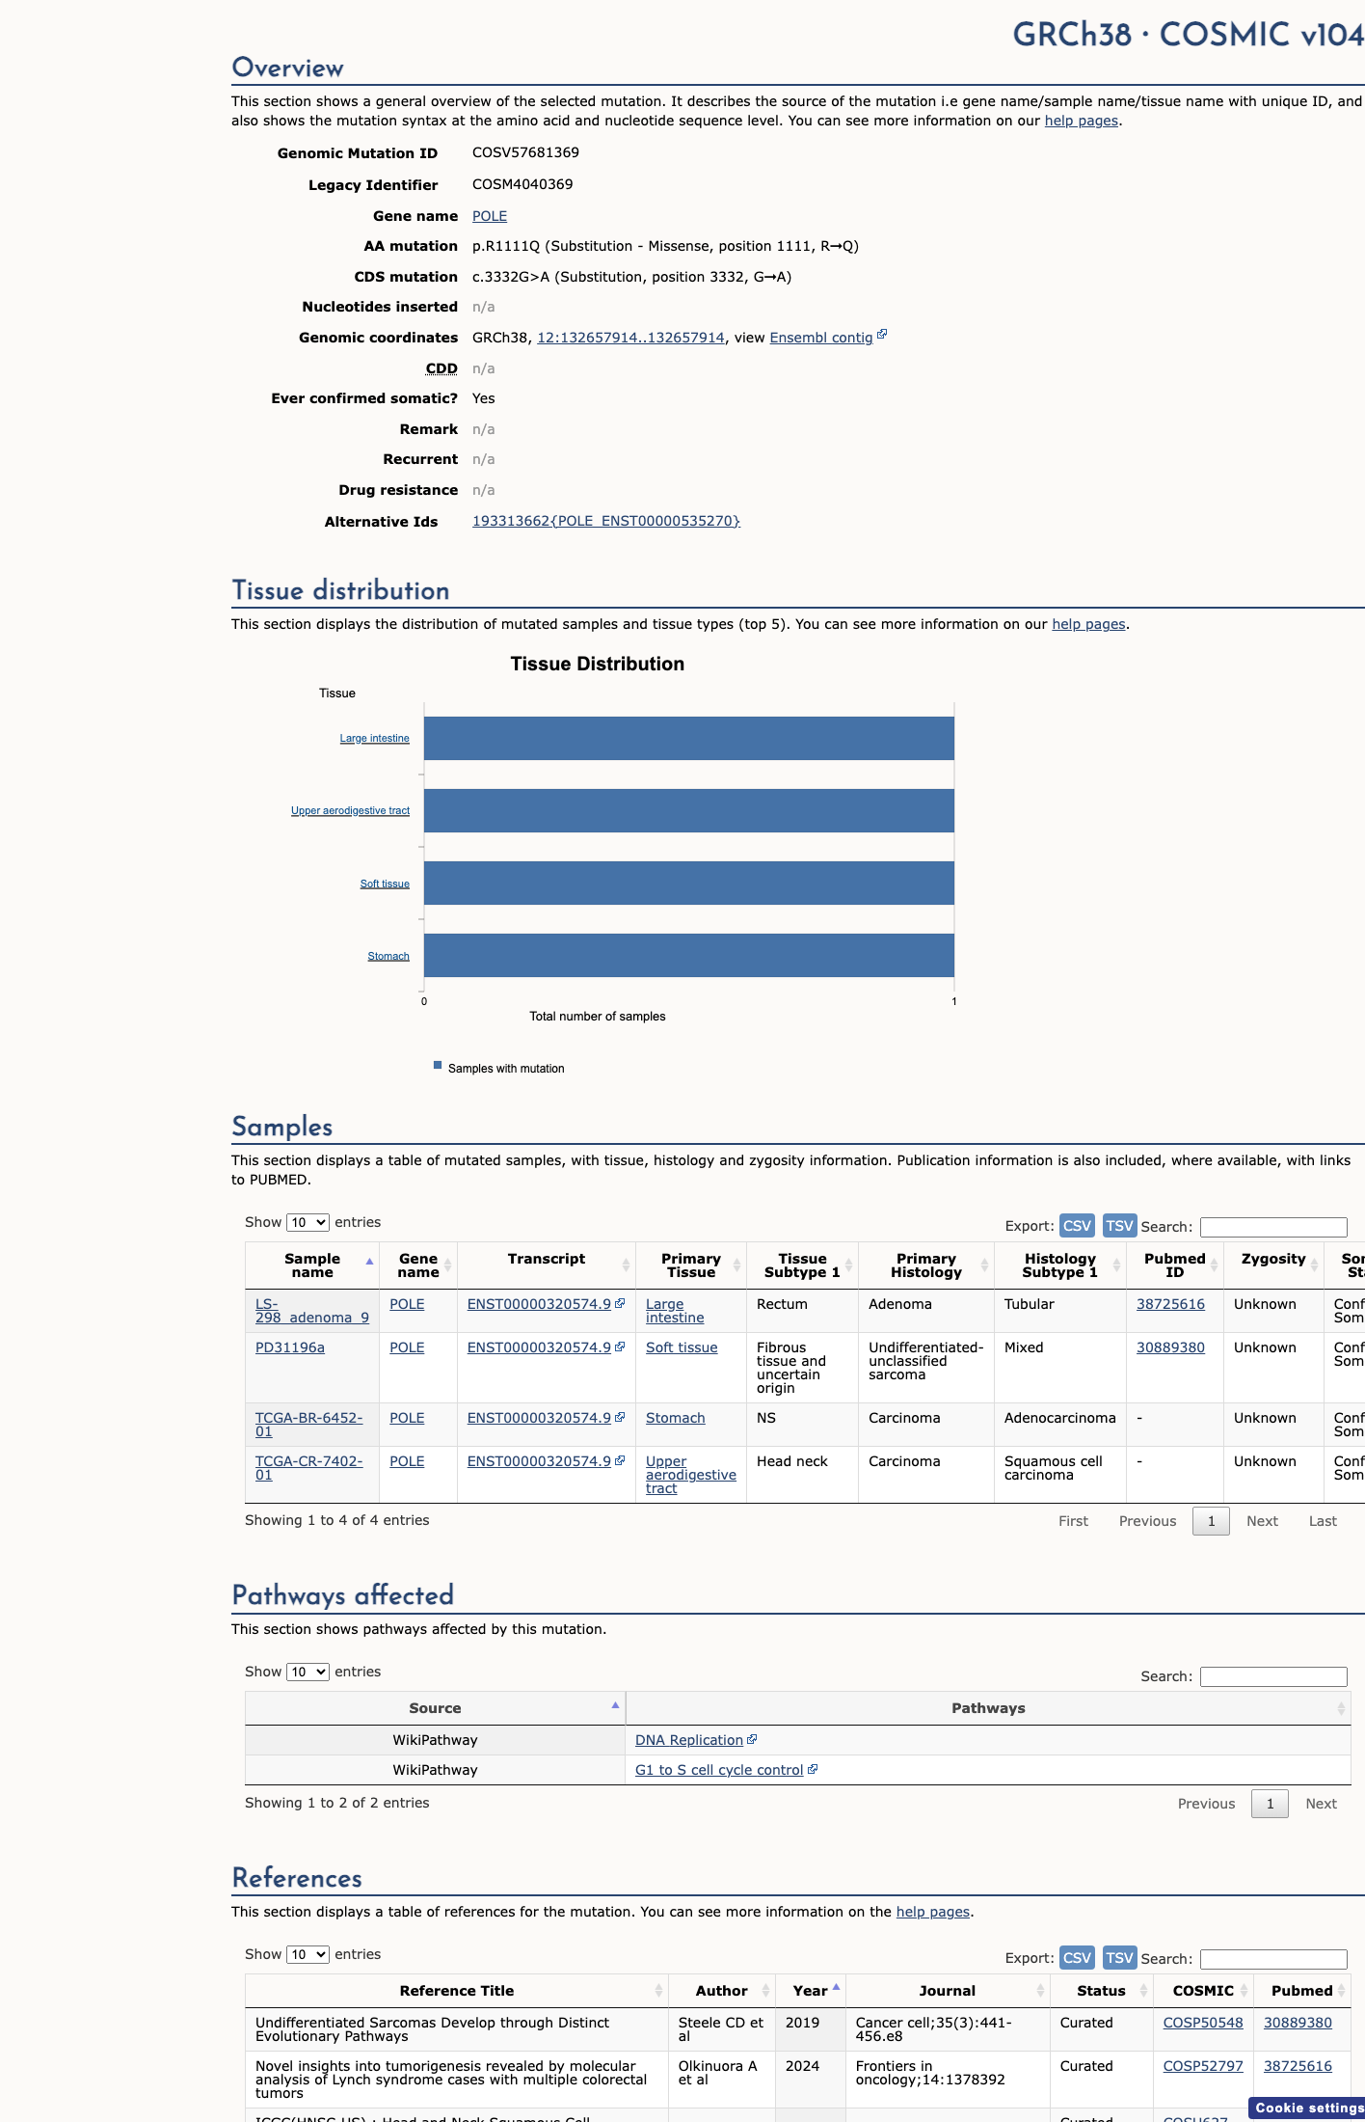Open the COSP50548 reference link
Viewport: 1365px width, 2122px height.
point(1203,2023)
